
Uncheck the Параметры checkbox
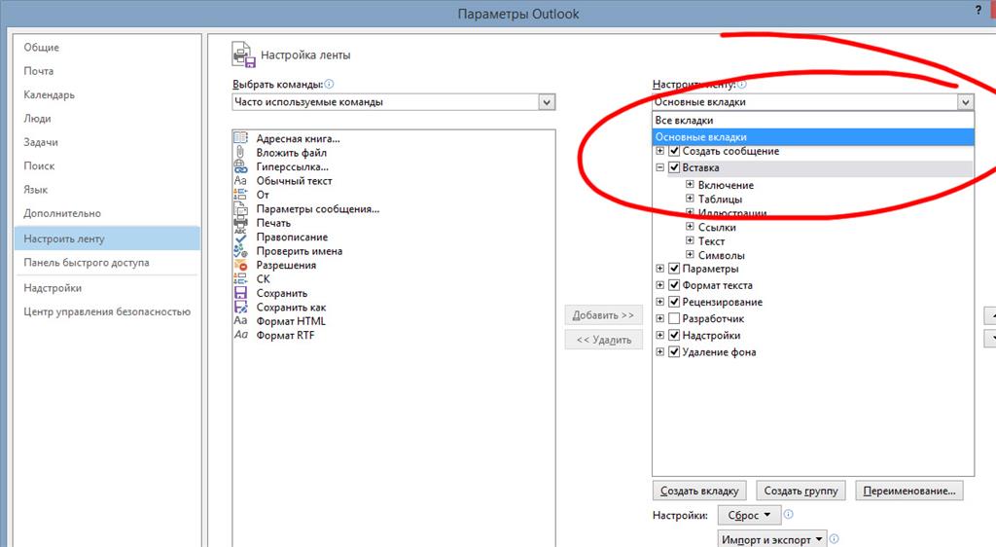tap(675, 269)
